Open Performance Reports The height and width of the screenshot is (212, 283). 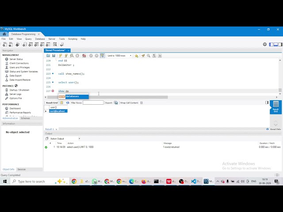(x=20, y=113)
